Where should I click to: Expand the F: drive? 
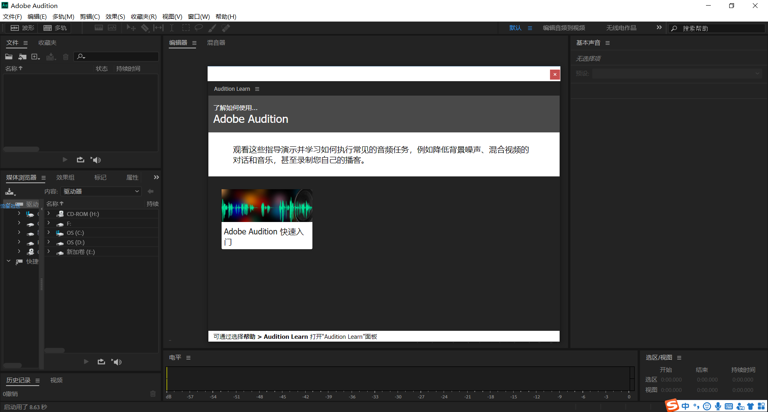[49, 223]
